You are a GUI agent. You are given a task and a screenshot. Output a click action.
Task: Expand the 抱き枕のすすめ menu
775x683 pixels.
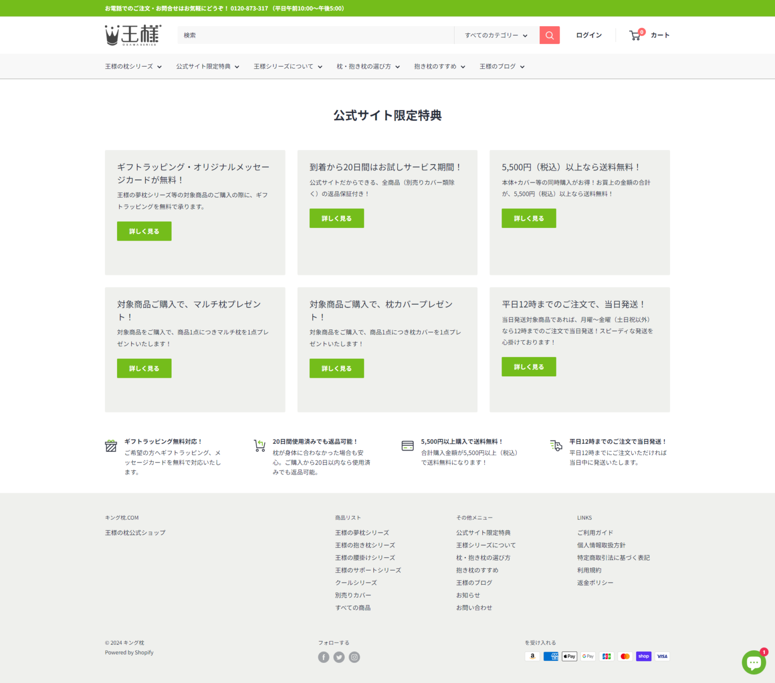439,67
